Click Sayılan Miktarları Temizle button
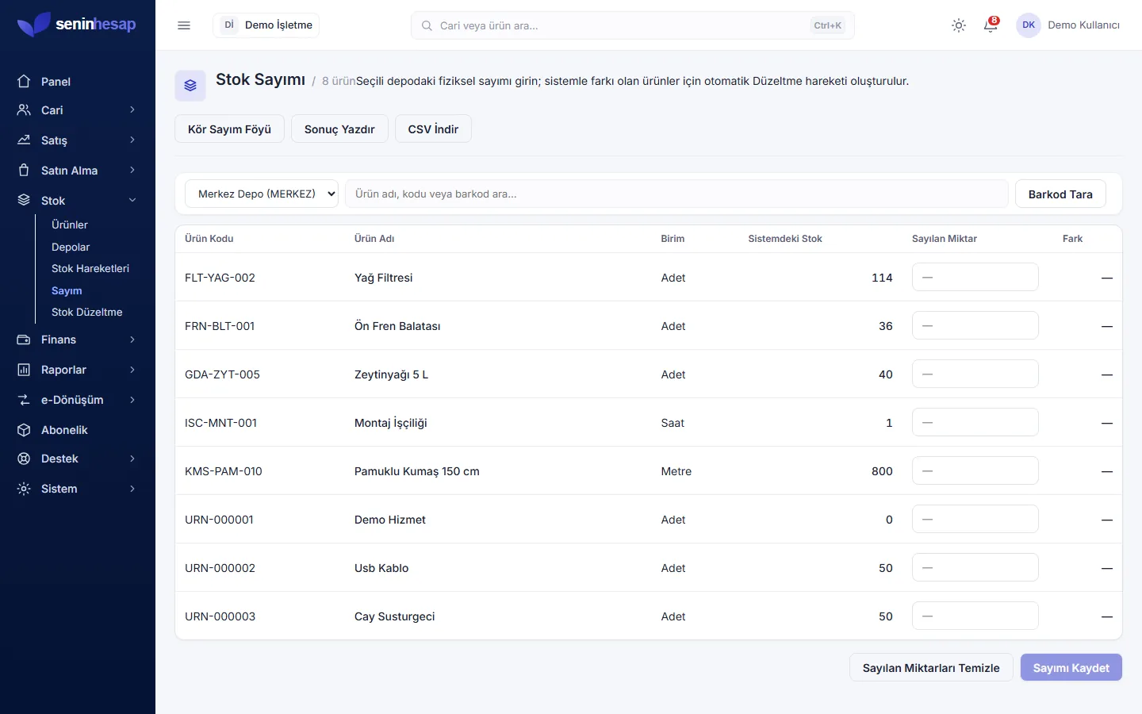This screenshot has width=1142, height=714. [931, 668]
